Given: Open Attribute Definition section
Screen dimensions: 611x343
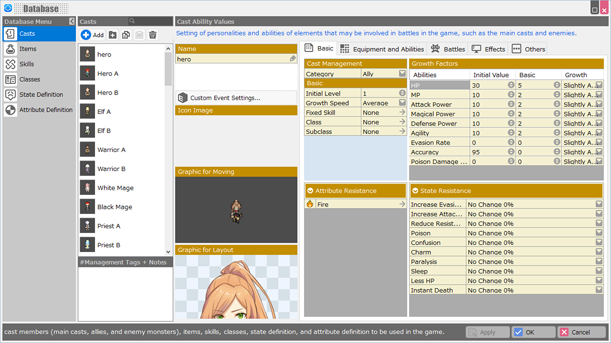Looking at the screenshot, I should point(46,110).
